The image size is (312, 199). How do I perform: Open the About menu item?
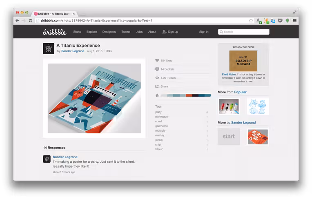(x=152, y=32)
